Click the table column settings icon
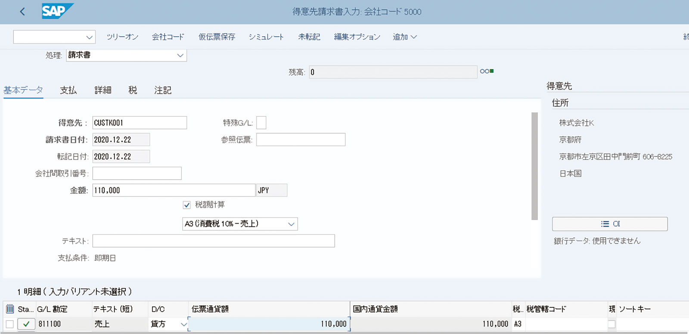This screenshot has height=334, width=689. pyautogui.click(x=10, y=309)
